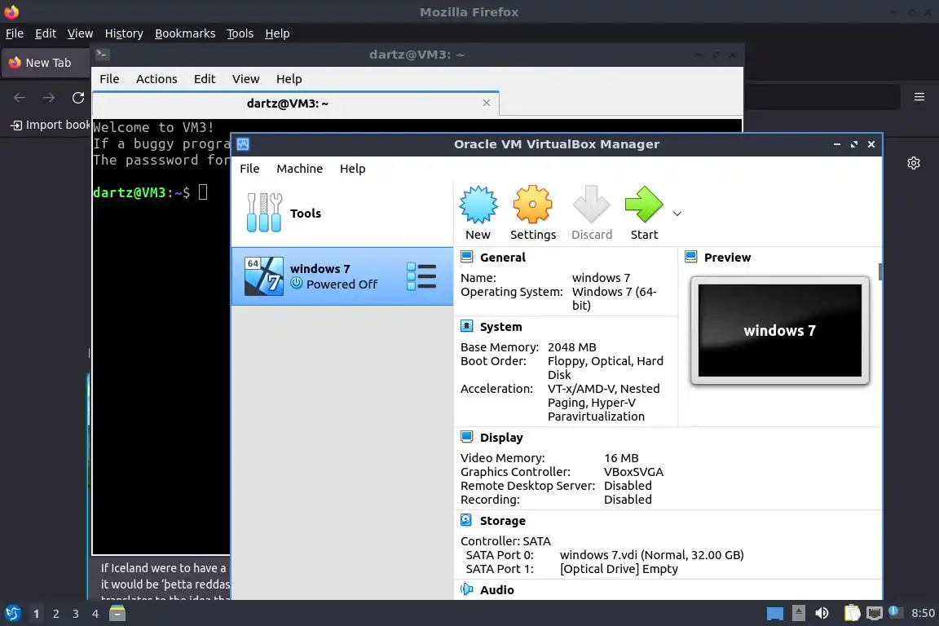Click the Import bookmarks toolbar item

point(51,125)
